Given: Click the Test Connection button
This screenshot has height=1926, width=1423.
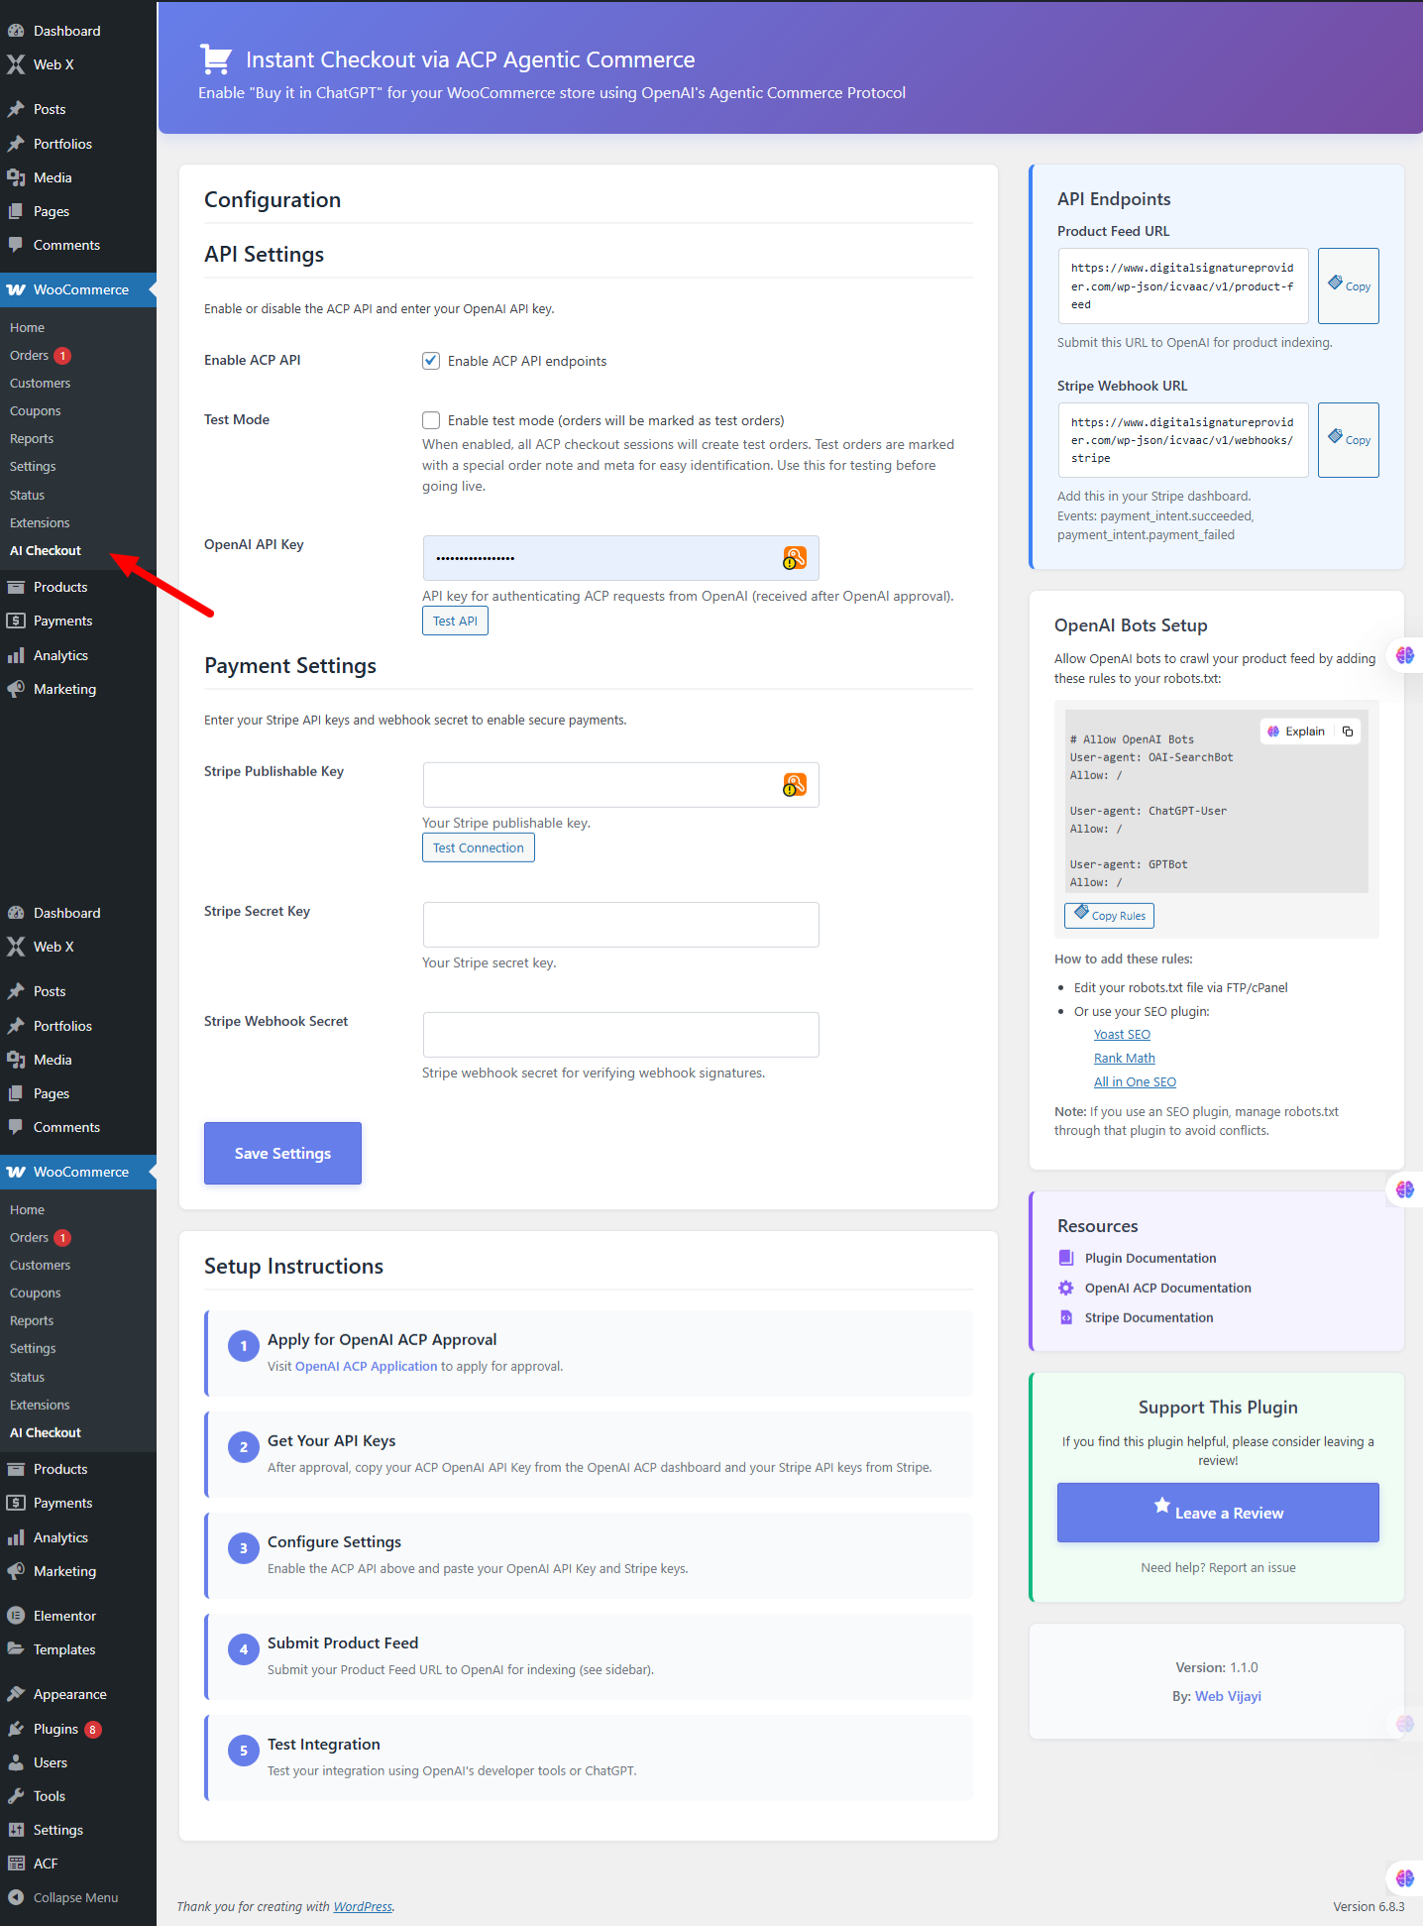Looking at the screenshot, I should point(478,848).
